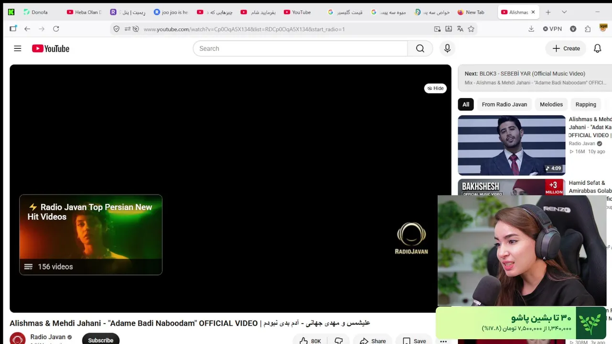612x344 pixels.
Task: Focus the YouTube search box
Action: point(300,48)
